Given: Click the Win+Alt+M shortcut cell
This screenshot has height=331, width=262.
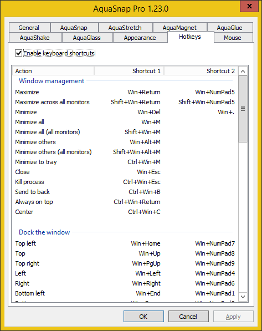Looking at the screenshot, I should [x=145, y=142].
